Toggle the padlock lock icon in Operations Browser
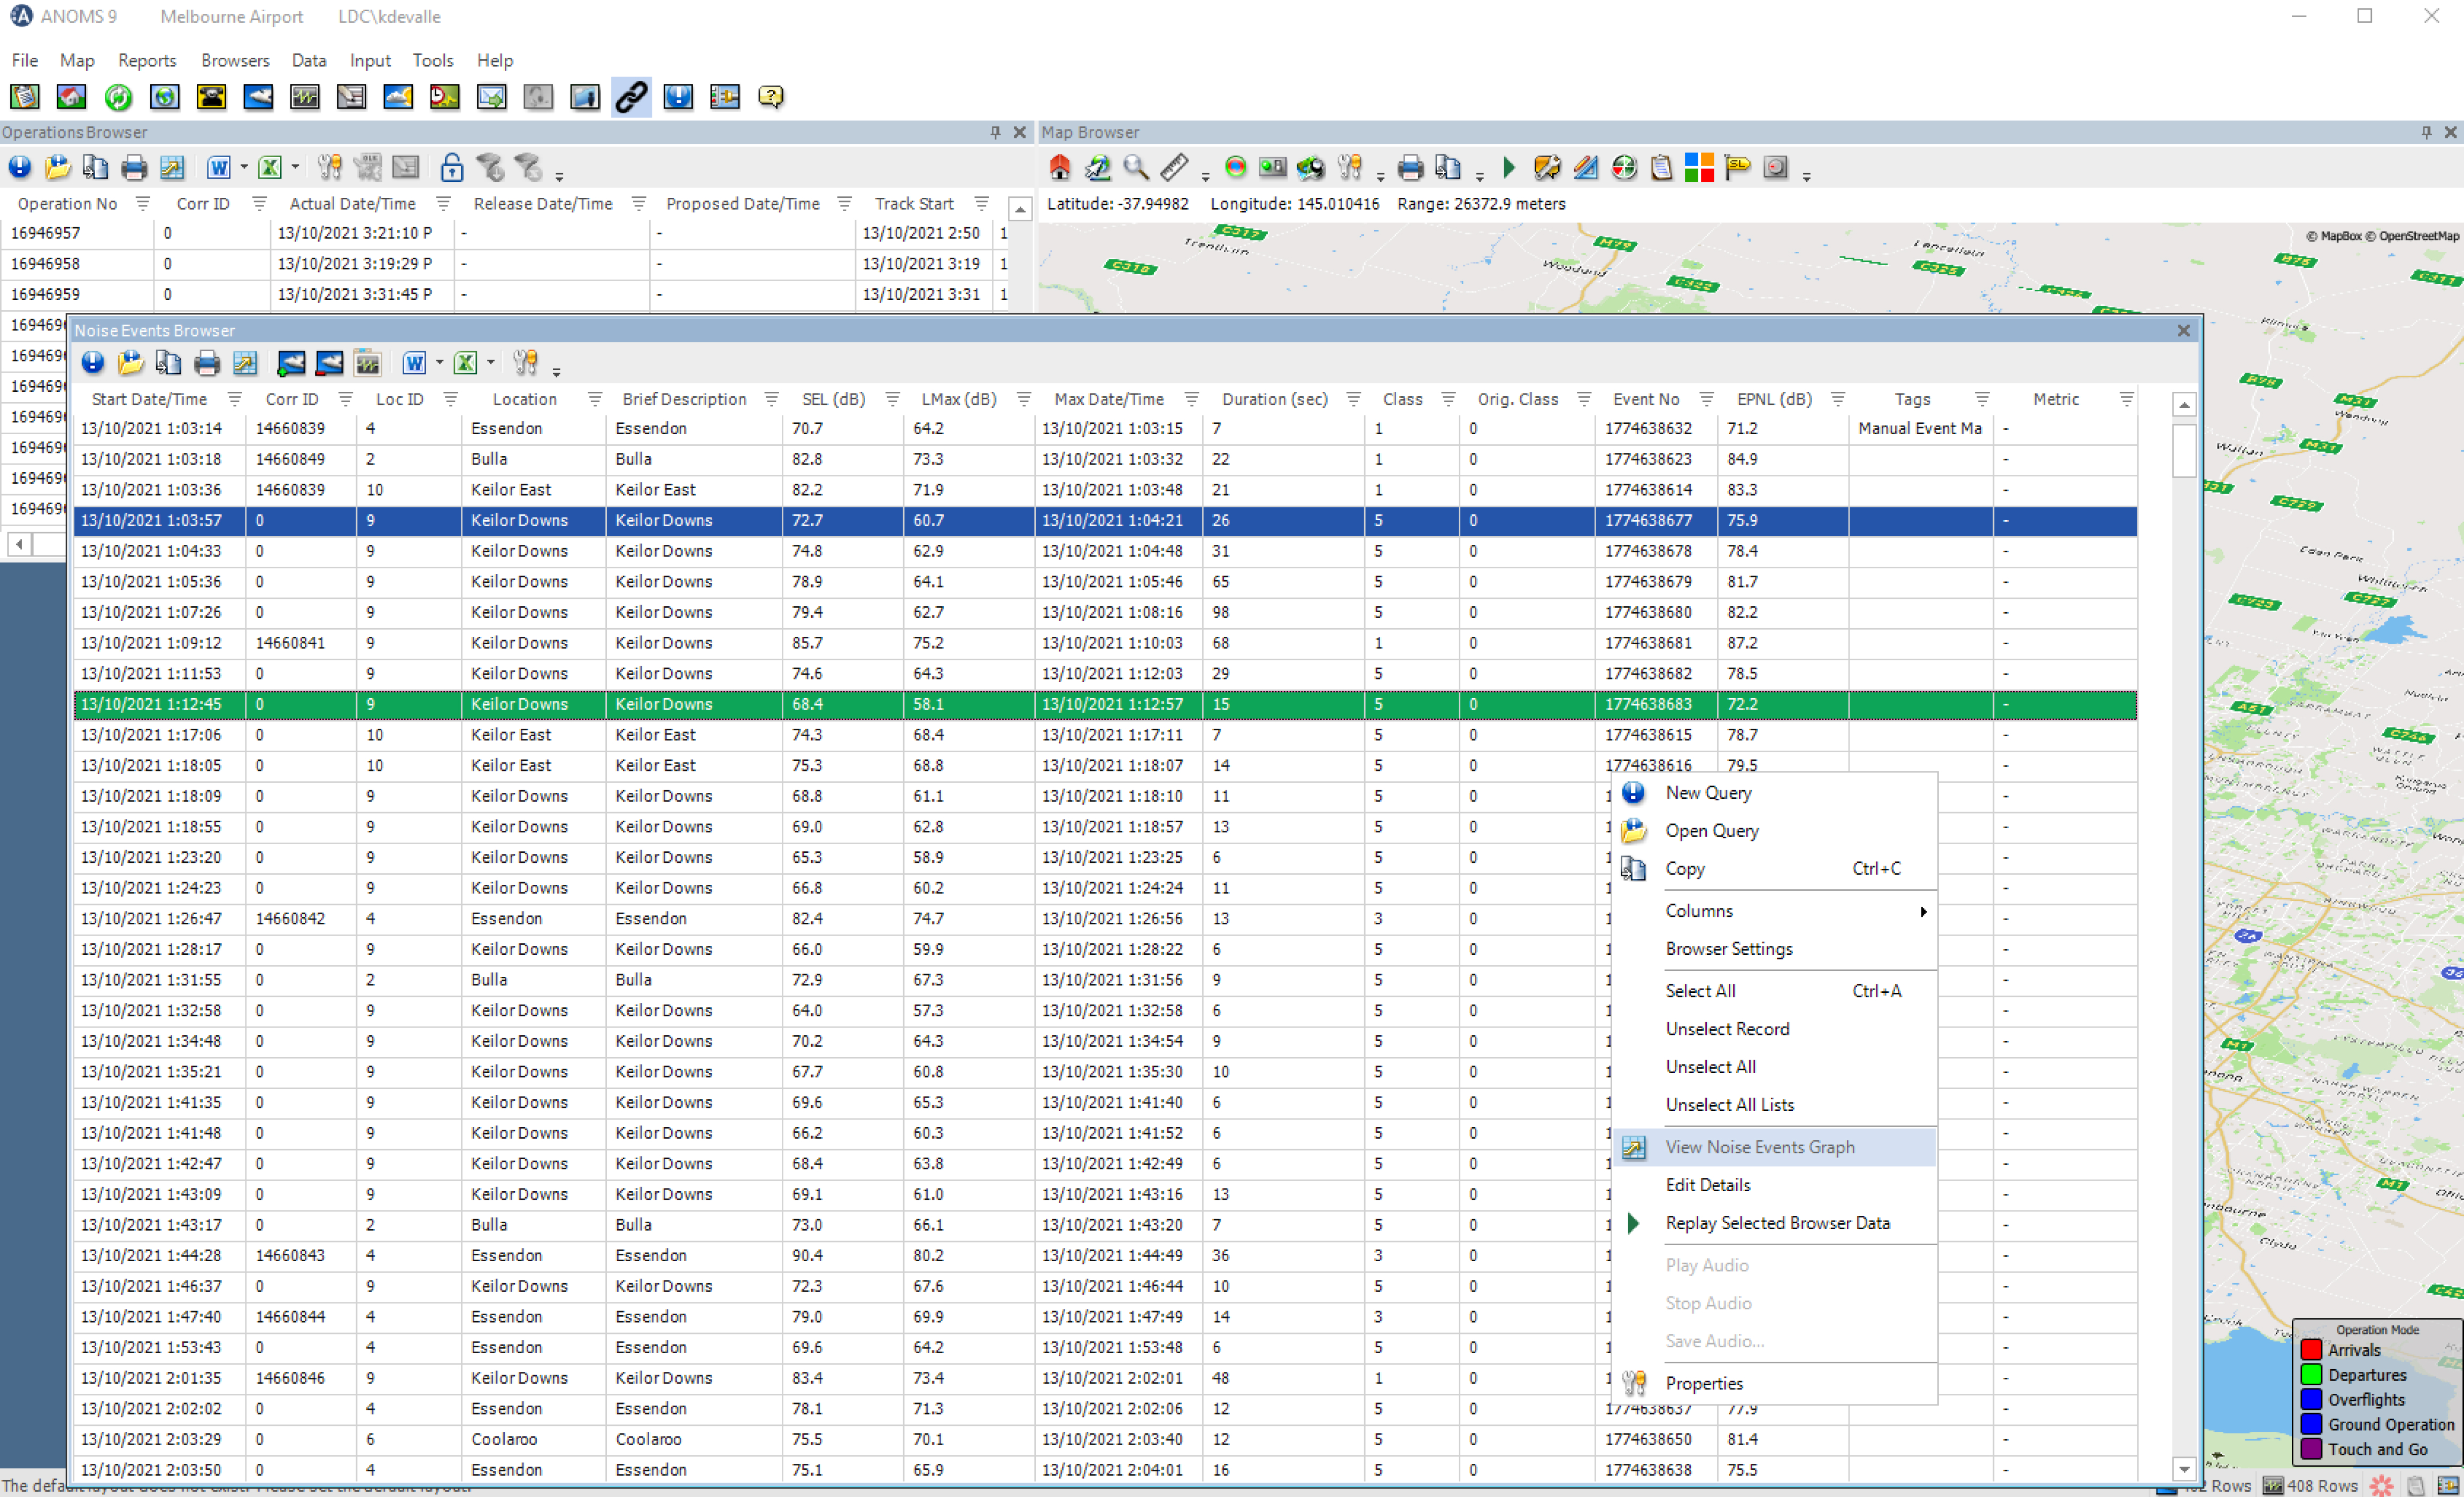Viewport: 2464px width, 1497px height. (451, 168)
